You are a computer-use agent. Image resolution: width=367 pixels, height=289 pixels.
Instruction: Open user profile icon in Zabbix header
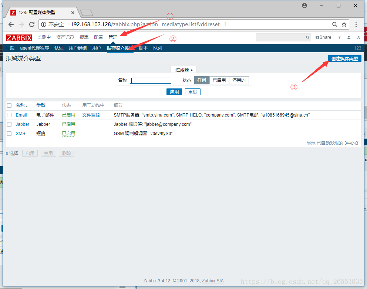click(x=349, y=37)
